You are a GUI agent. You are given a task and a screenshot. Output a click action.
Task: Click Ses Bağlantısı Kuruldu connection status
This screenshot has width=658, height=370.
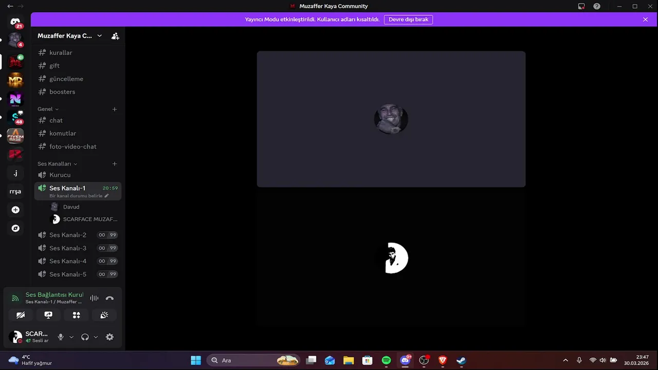pyautogui.click(x=54, y=295)
